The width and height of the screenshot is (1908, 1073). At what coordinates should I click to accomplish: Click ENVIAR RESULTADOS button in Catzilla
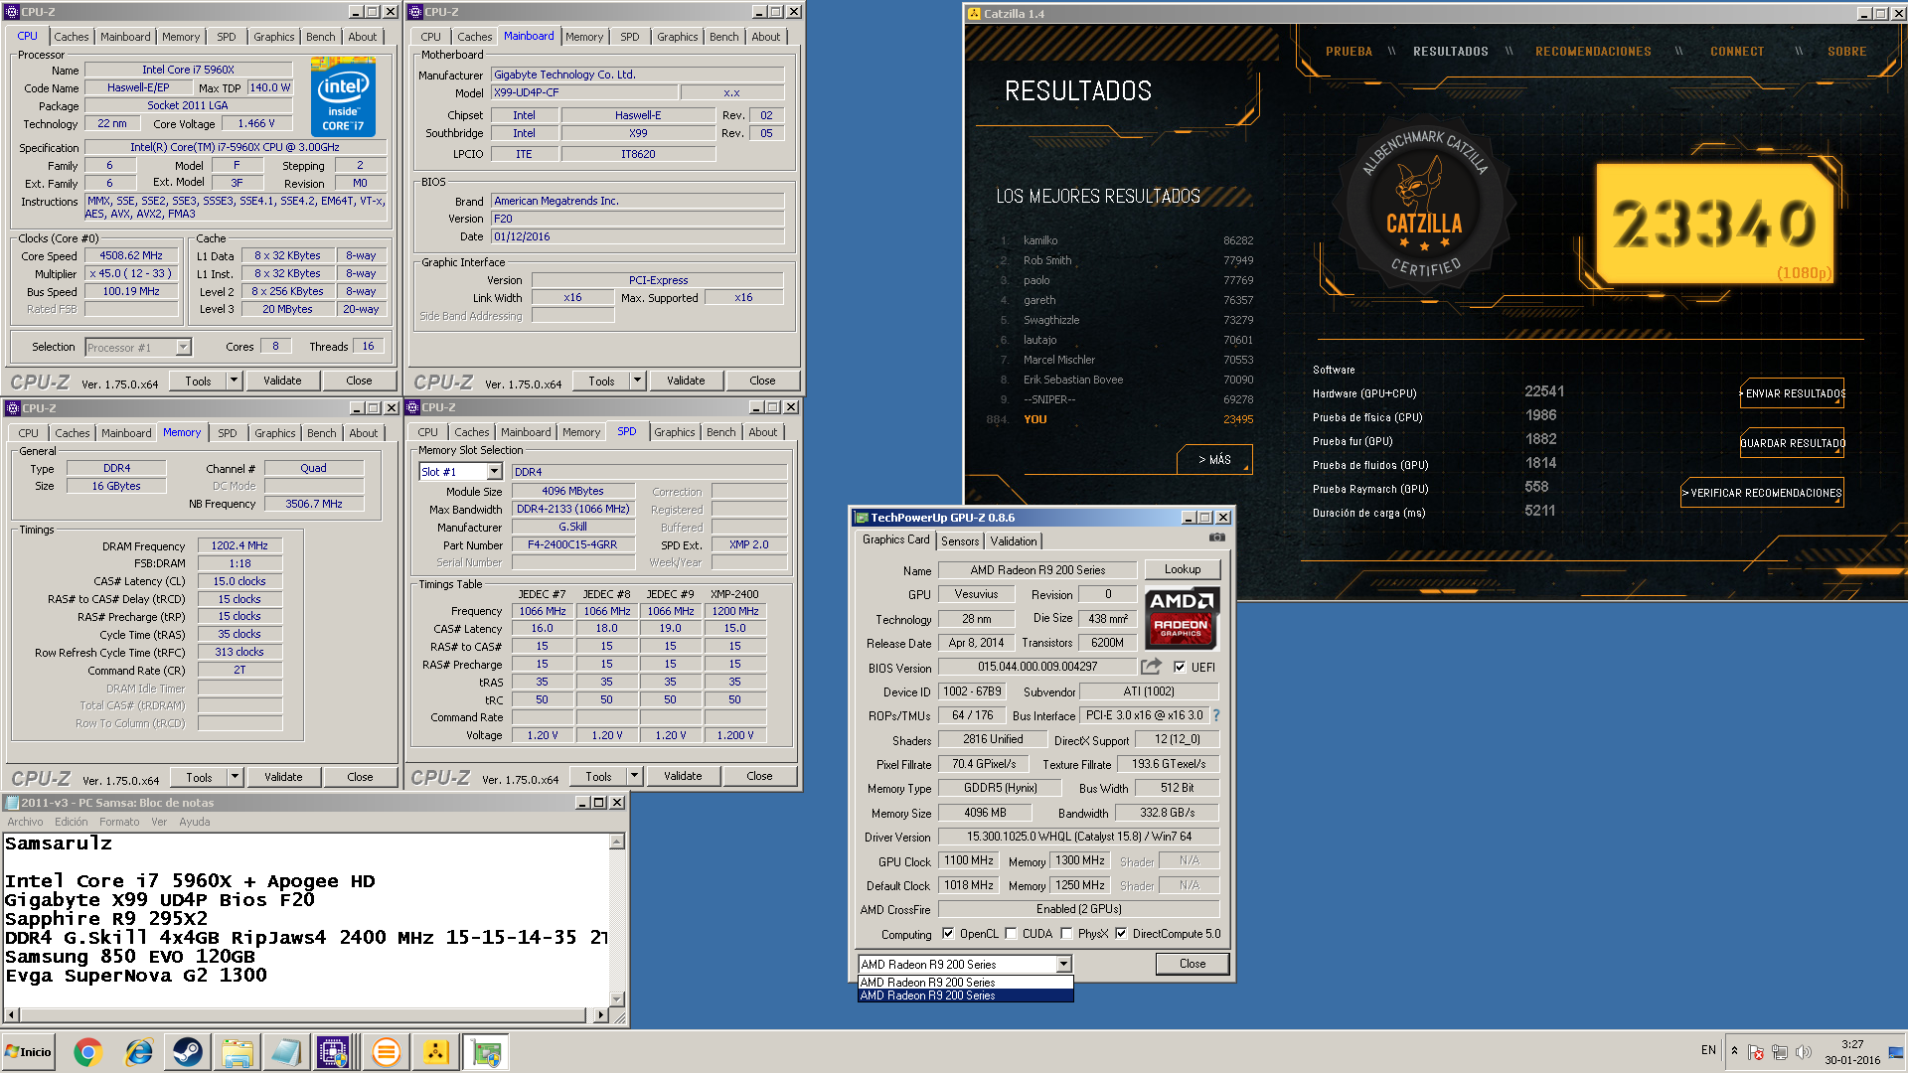1793,393
